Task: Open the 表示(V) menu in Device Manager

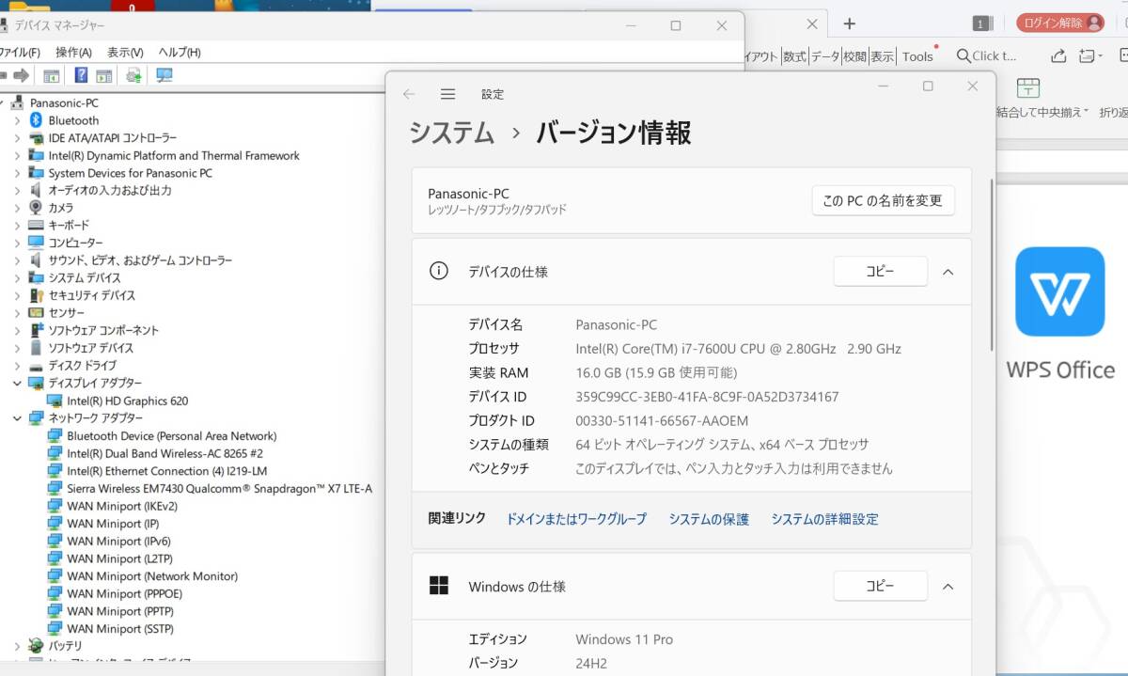Action: (x=125, y=53)
